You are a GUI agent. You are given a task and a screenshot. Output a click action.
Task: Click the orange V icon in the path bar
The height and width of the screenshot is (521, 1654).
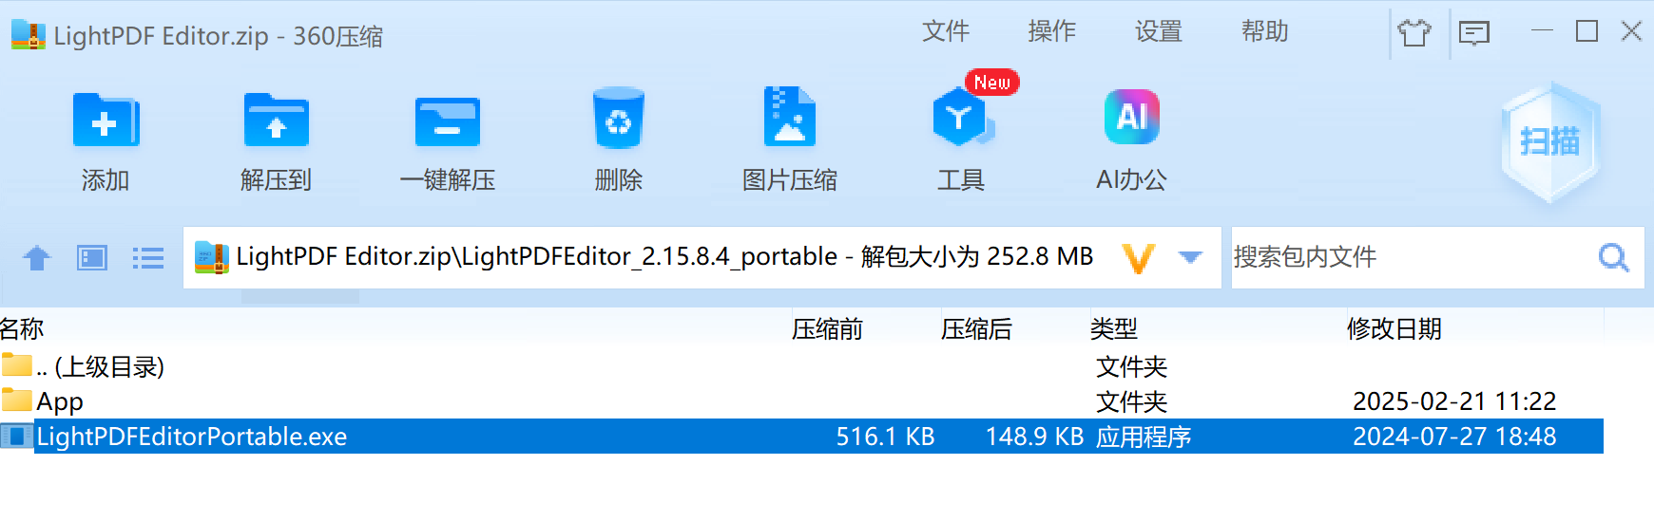pos(1138,258)
